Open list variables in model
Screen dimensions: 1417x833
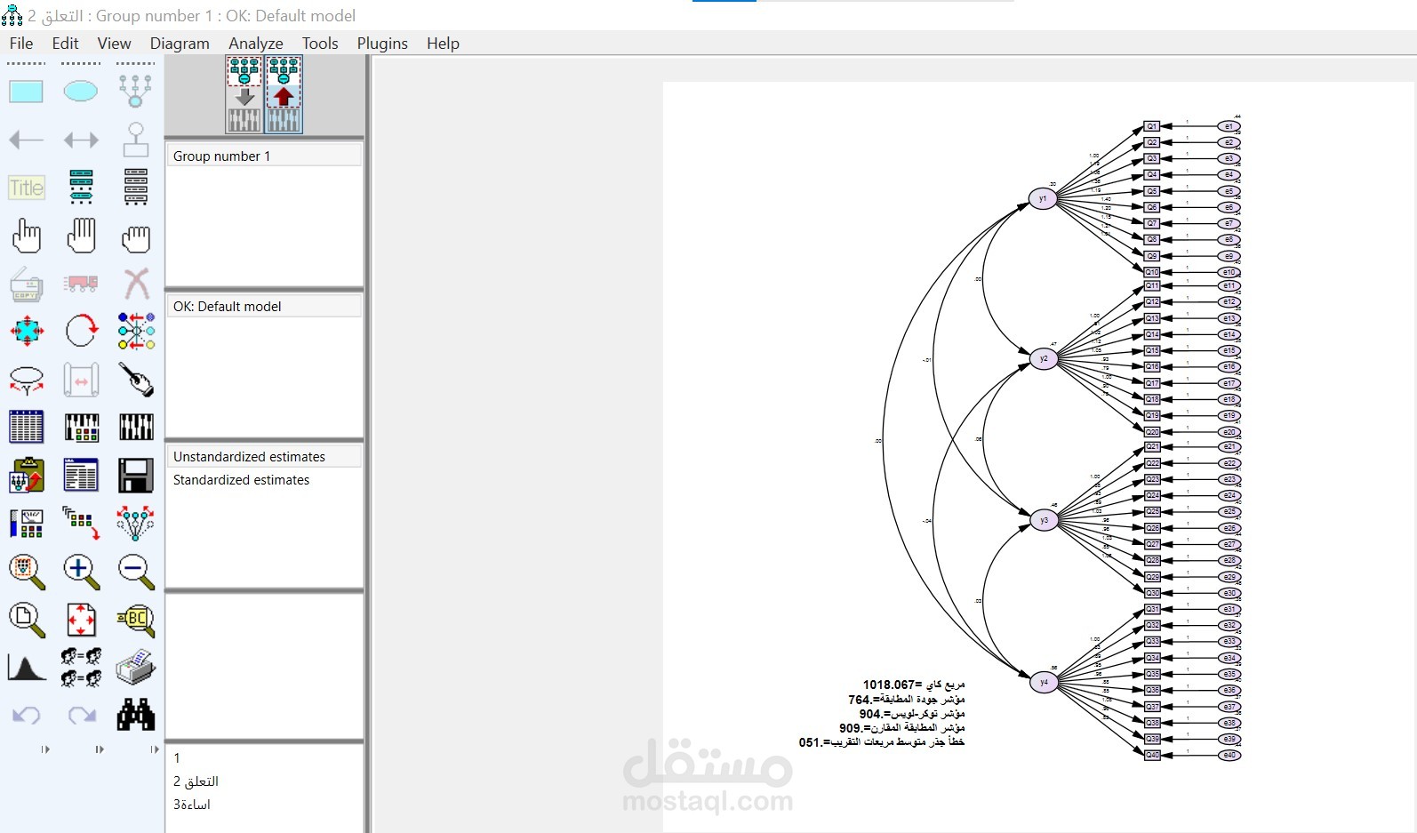(x=81, y=188)
